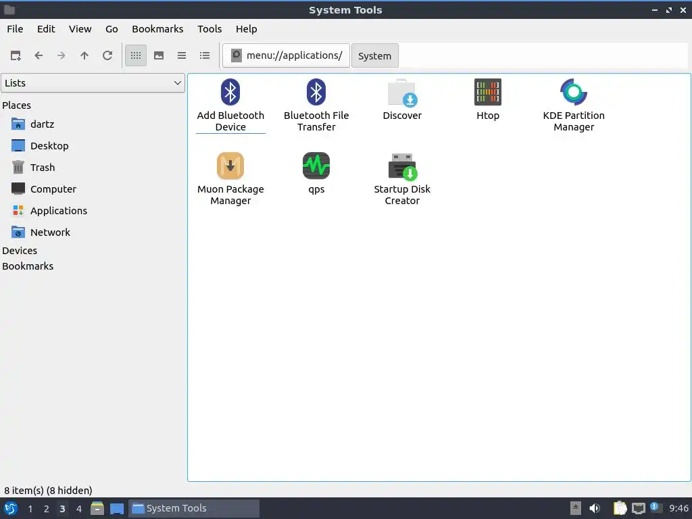
Task: Open the Add Bluetooth Device application
Action: click(x=230, y=105)
